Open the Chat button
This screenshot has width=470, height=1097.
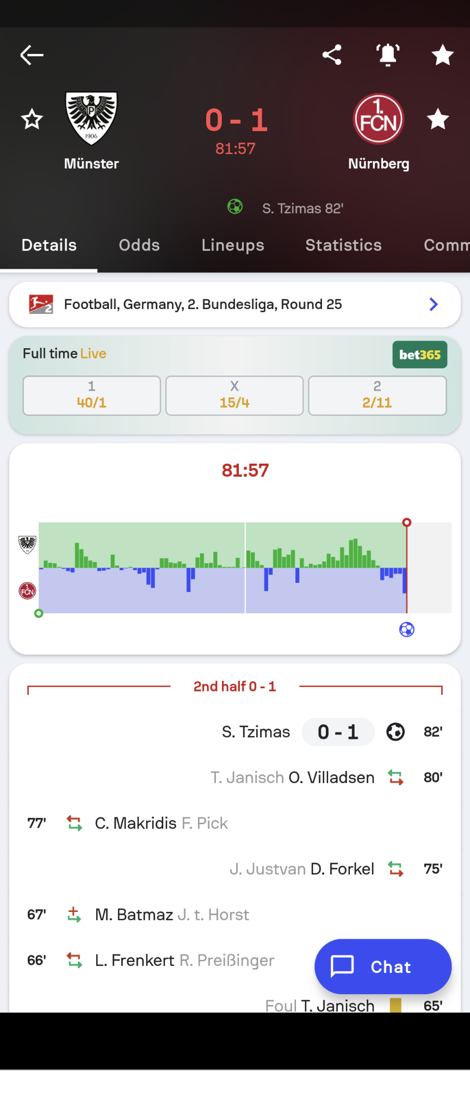click(x=383, y=966)
